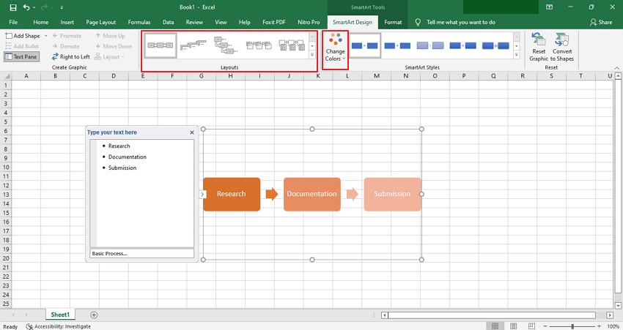Screen dimensions: 623x330
Task: Click the Research bullet in text pane
Action: 119,146
